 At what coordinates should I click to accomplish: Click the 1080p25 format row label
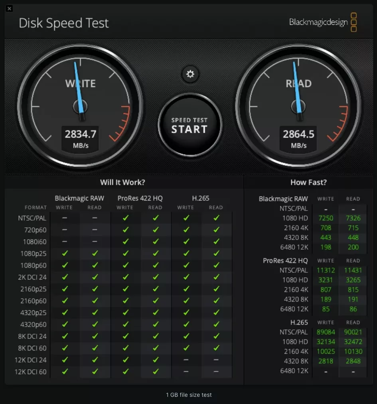coord(34,254)
